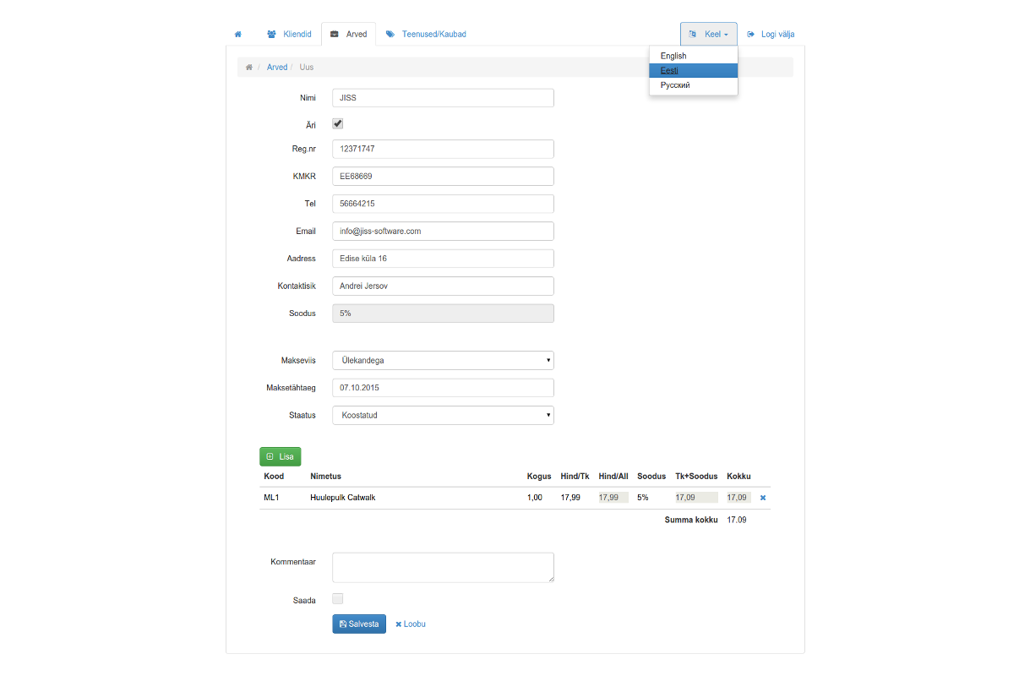The width and height of the screenshot is (1030, 676).
Task: Click the Loobu cancel link
Action: pos(411,624)
